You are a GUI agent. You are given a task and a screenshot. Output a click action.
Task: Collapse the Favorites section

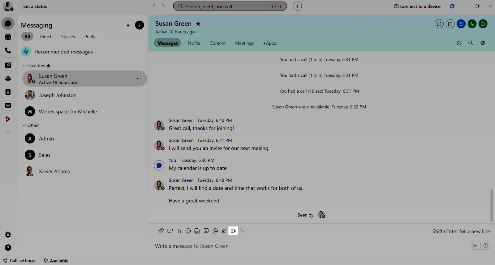[x=24, y=65]
